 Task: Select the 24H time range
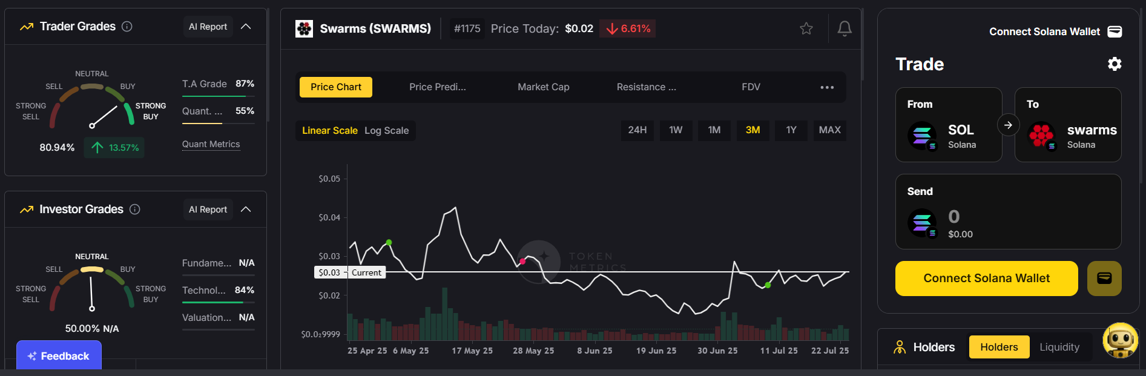637,130
